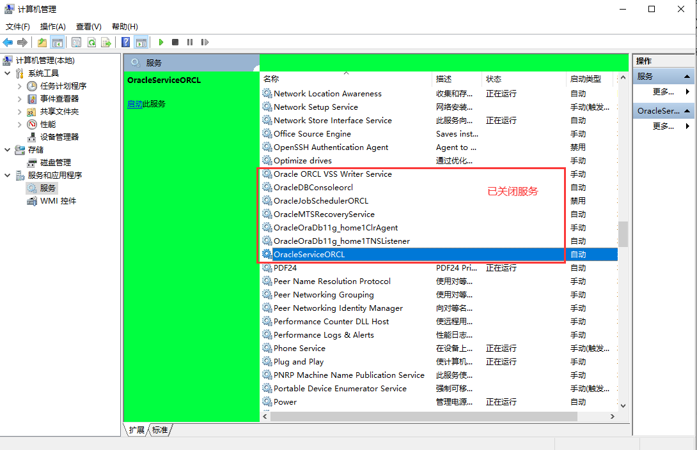Sort by the 启动类型 column header

click(590, 79)
